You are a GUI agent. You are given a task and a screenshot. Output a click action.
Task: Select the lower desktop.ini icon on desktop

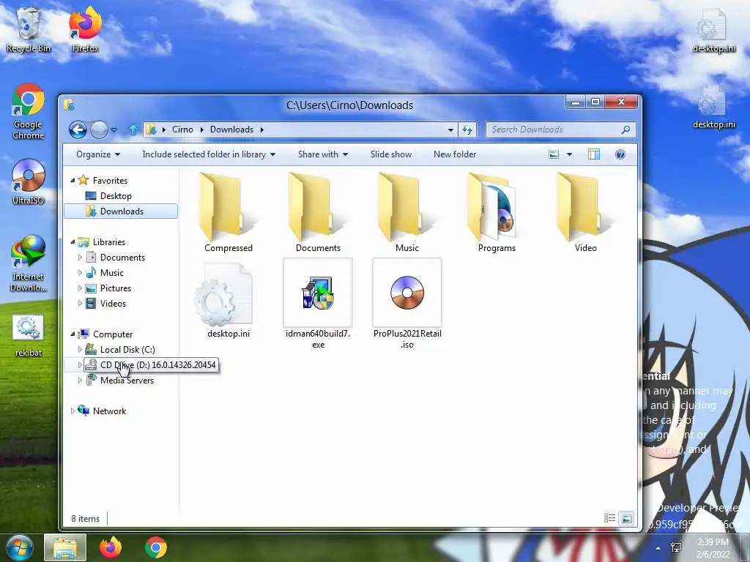[x=713, y=106]
